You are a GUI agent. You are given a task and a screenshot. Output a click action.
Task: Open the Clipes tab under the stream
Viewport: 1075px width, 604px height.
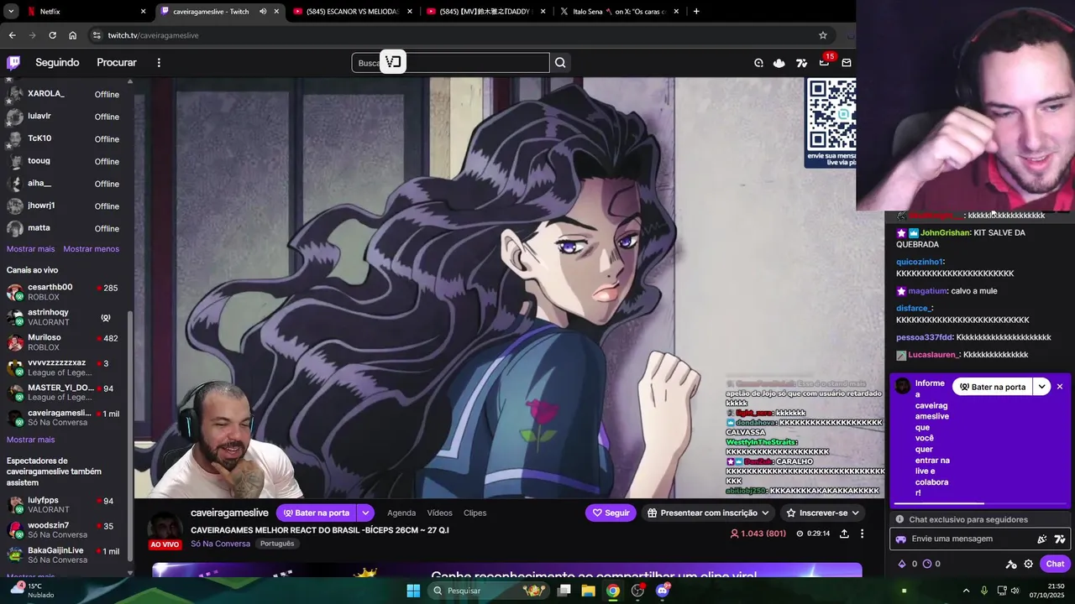point(475,513)
